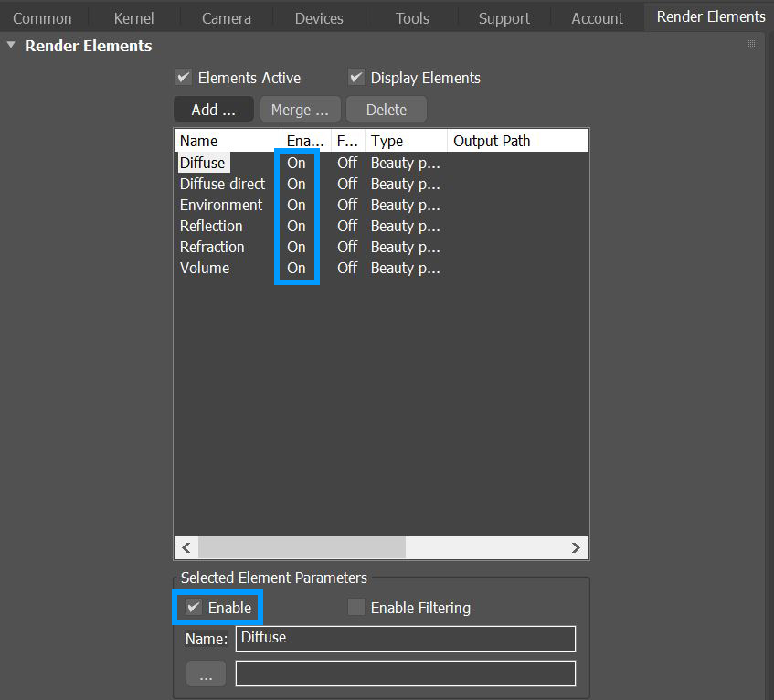Viewport: 774px width, 700px height.
Task: Uncheck Enable for the selected element
Action: coord(195,607)
